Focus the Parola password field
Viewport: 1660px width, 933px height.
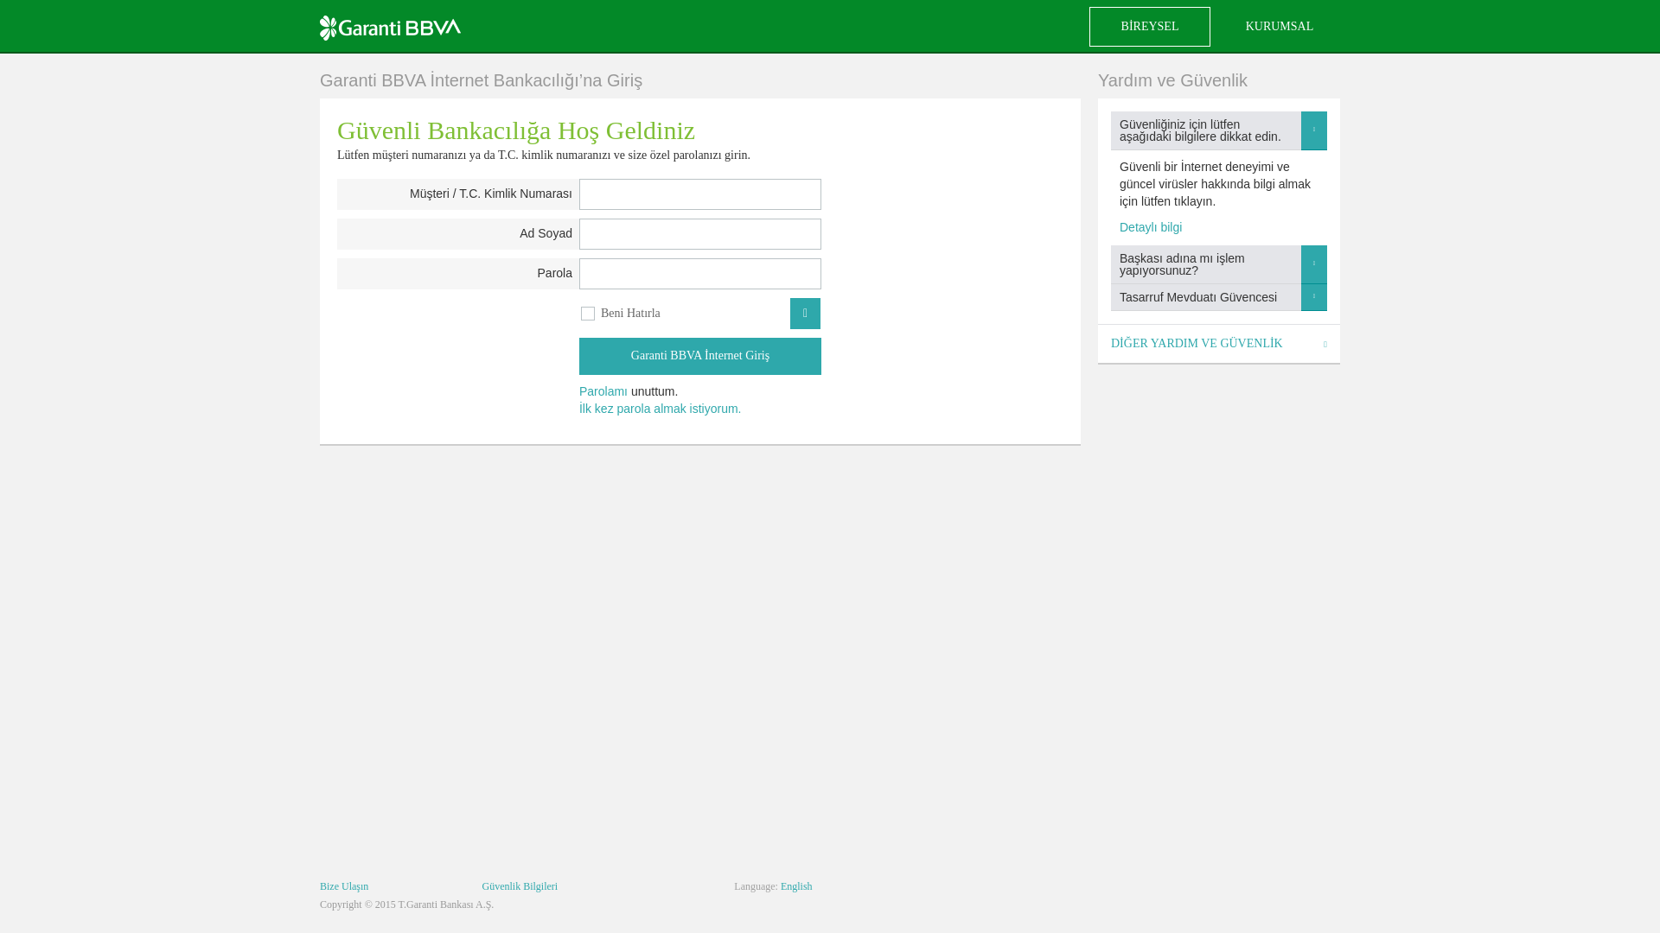pos(699,274)
